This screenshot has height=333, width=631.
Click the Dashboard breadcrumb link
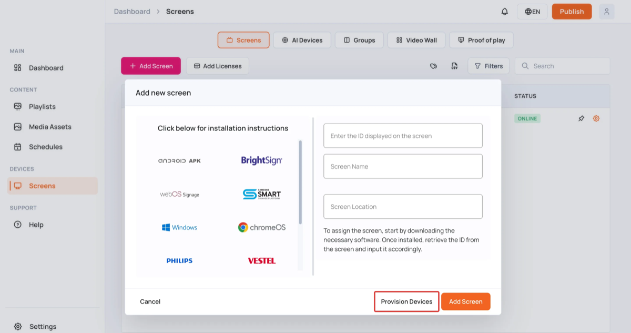pyautogui.click(x=132, y=12)
